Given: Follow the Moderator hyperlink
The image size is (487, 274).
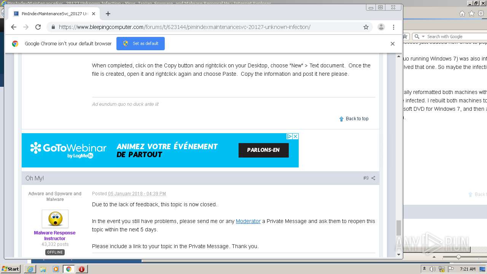Looking at the screenshot, I should point(248,221).
